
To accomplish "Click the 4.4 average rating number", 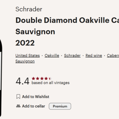I will point(23,81).
